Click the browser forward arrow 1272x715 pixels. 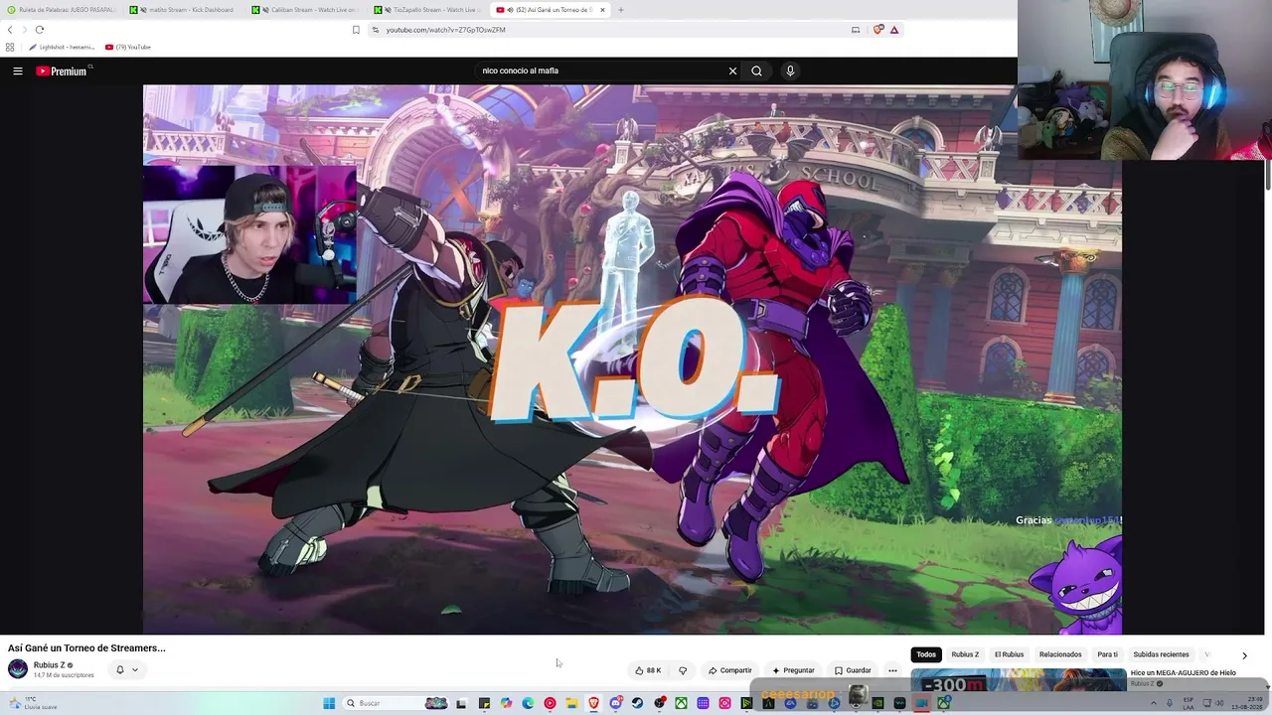24,30
